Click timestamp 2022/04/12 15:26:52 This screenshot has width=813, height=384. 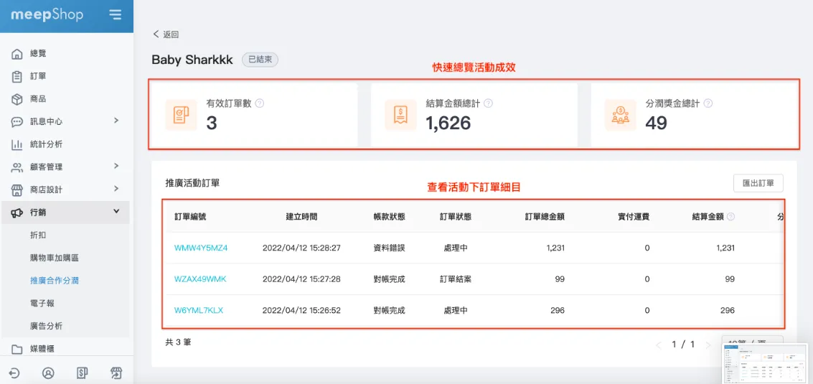(302, 310)
